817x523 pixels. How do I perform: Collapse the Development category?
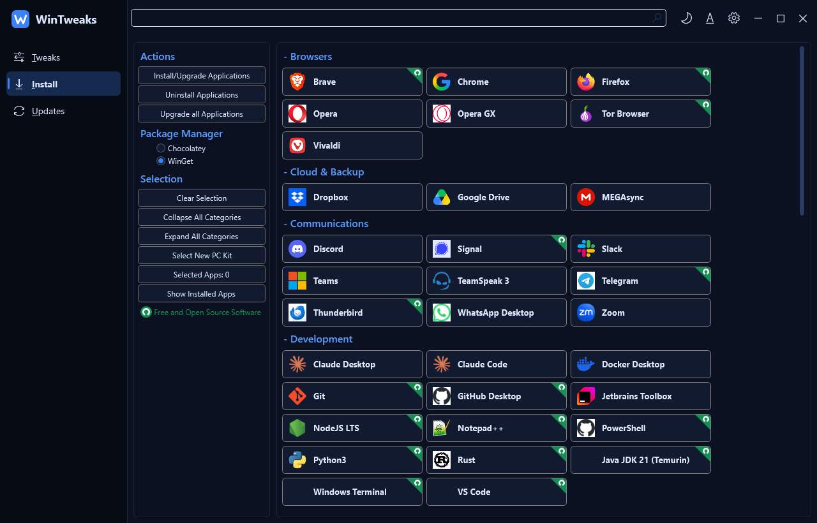point(318,339)
